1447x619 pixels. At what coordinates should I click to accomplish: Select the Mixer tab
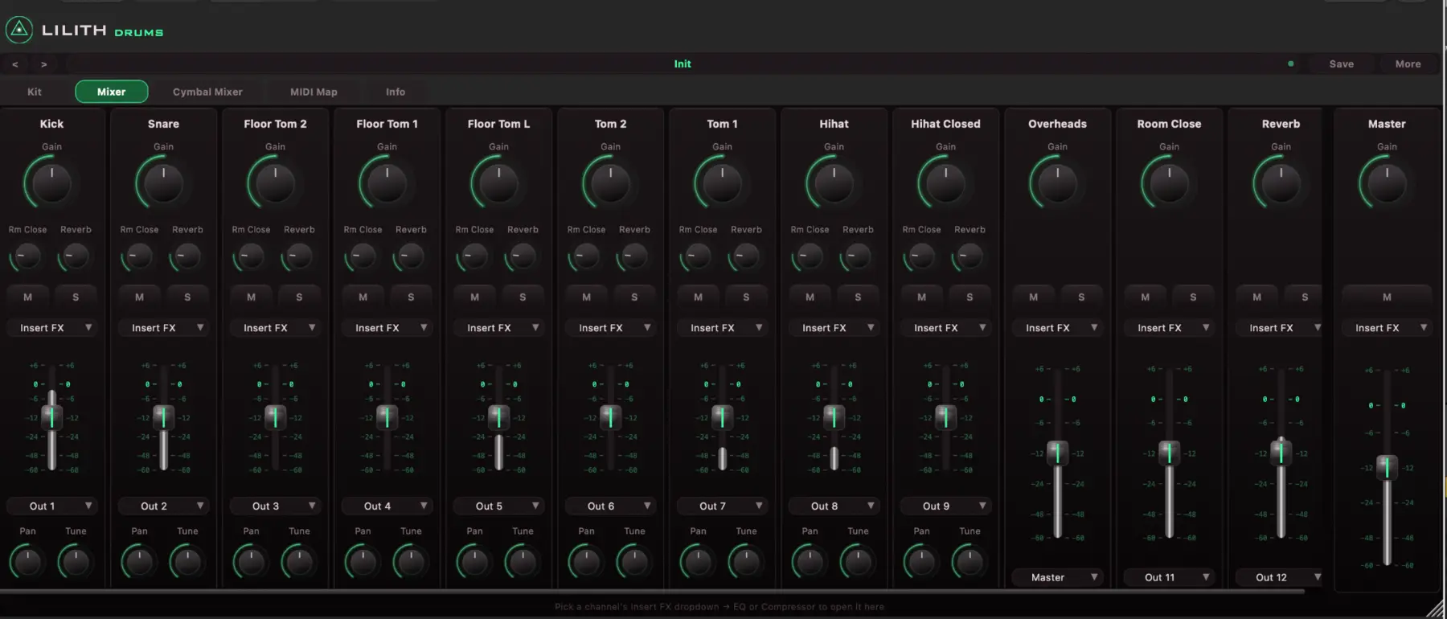(x=112, y=92)
